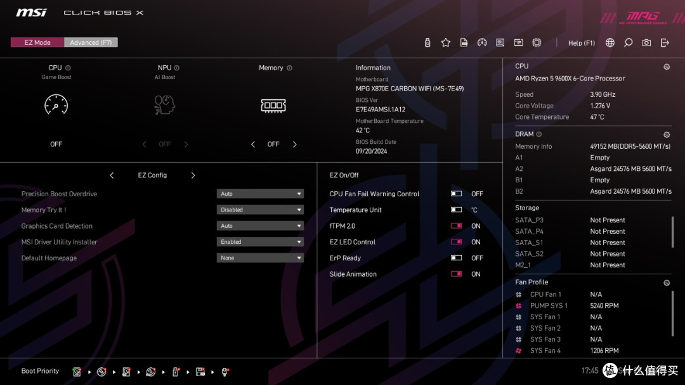Click the Boot Priority label

click(x=40, y=371)
